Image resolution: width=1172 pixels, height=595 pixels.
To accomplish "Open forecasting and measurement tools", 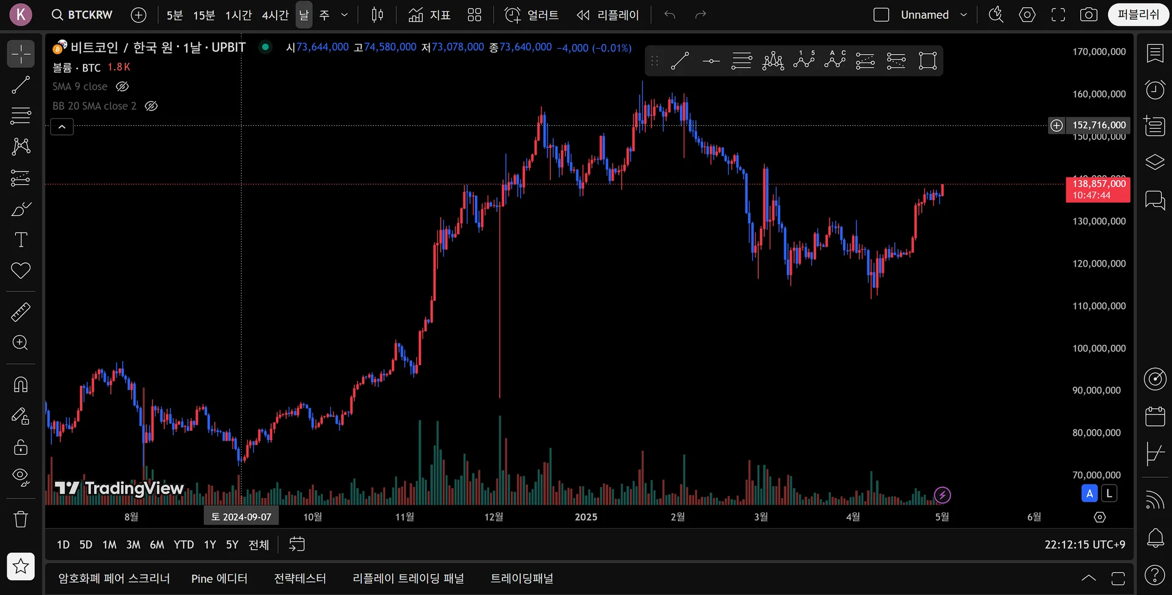I will click(21, 178).
